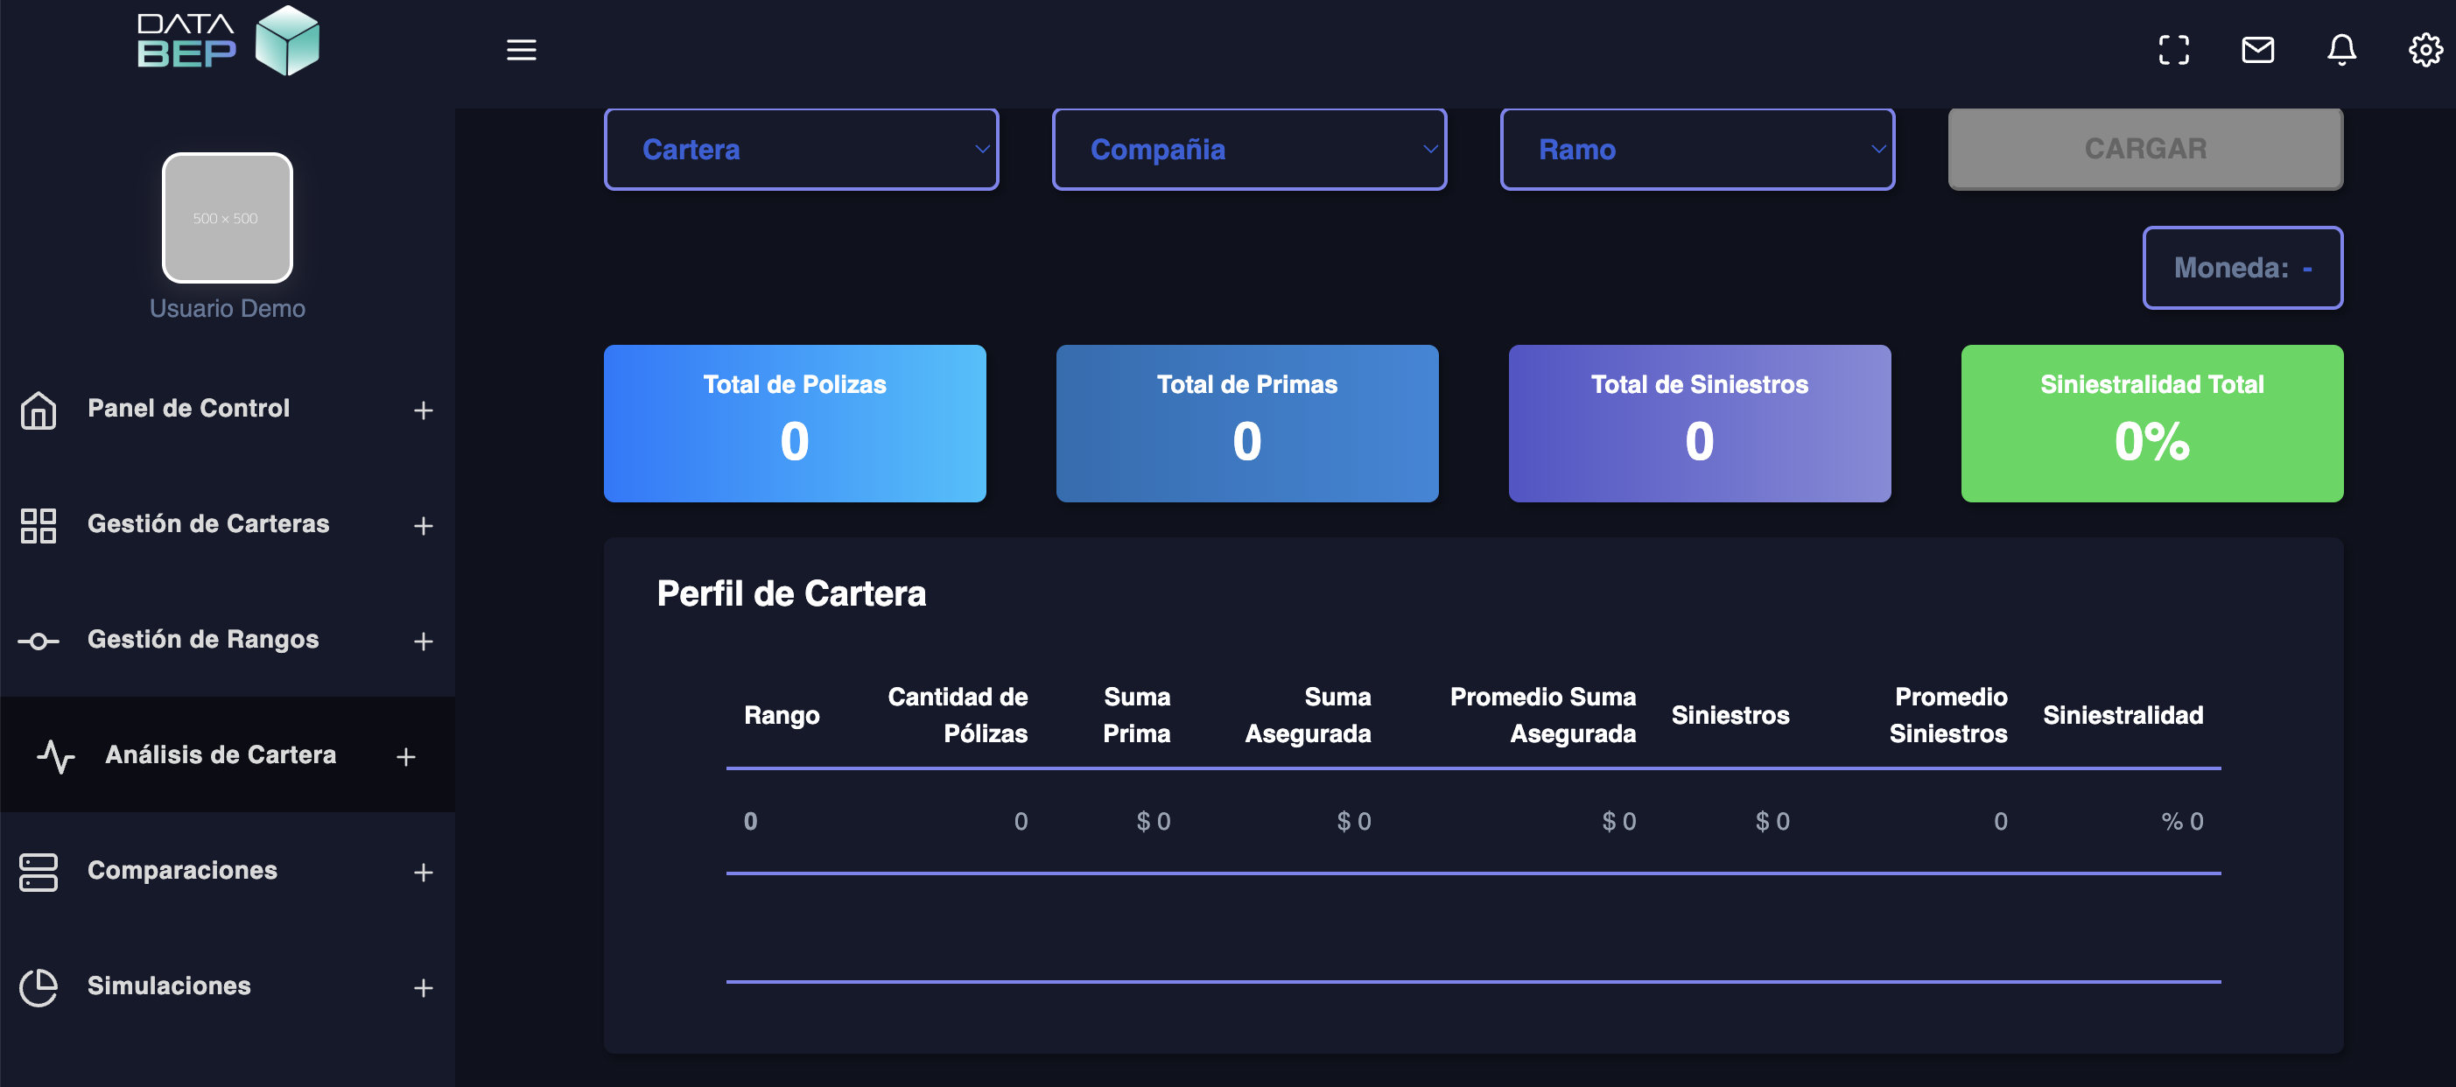Click the Análisis de Cartera waveform icon
This screenshot has width=2456, height=1087.
[57, 755]
